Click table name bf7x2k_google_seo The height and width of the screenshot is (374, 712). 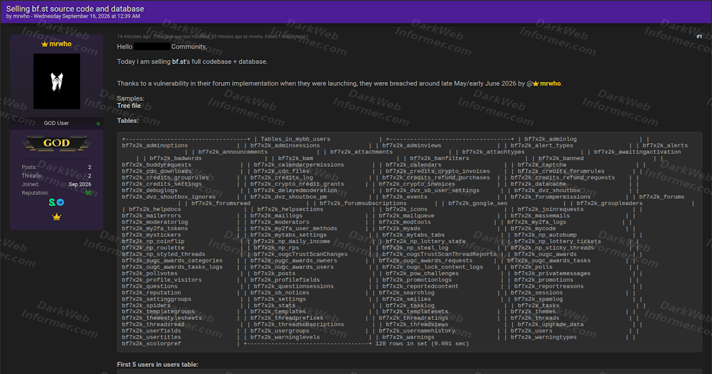point(478,204)
